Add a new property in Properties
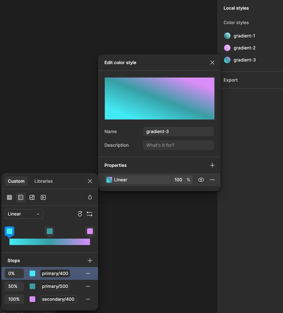 [212, 165]
